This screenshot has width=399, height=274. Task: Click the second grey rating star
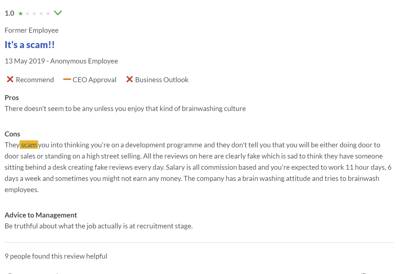[x=27, y=13]
